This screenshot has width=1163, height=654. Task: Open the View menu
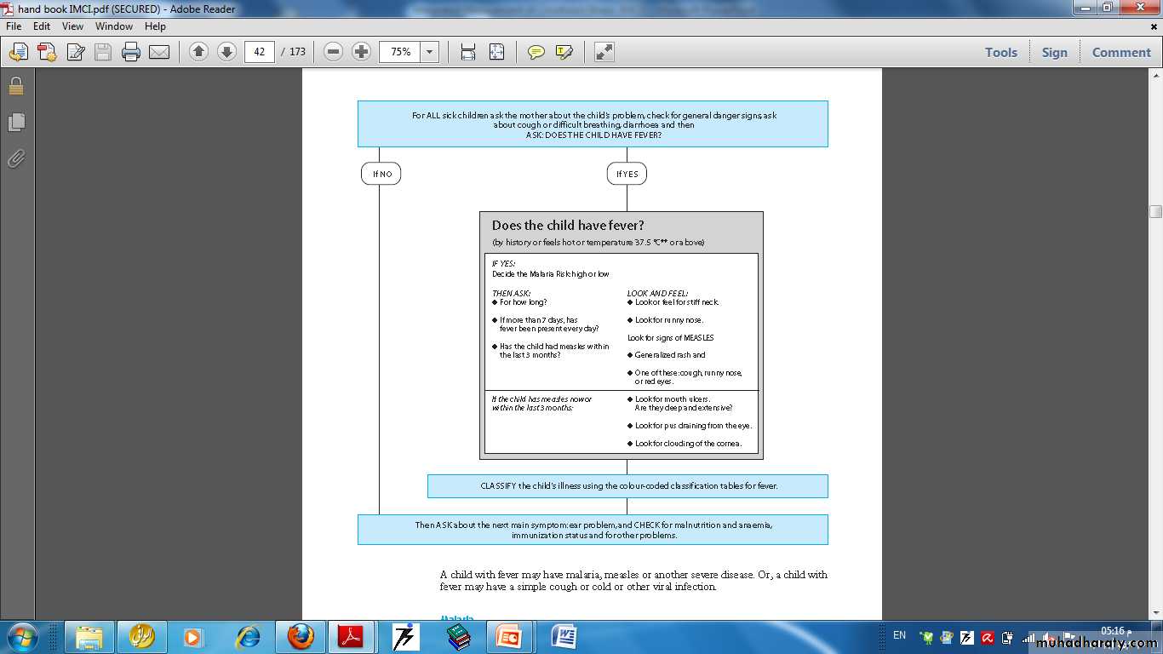click(72, 26)
